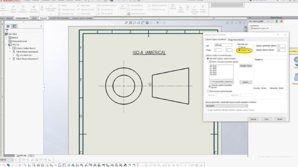Collapse the first Teknik Resim Görünümü node

[10, 52]
